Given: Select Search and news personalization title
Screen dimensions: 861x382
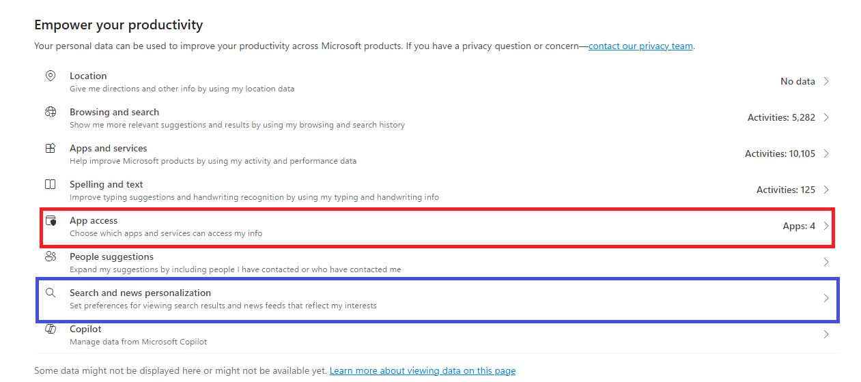Looking at the screenshot, I should [140, 293].
